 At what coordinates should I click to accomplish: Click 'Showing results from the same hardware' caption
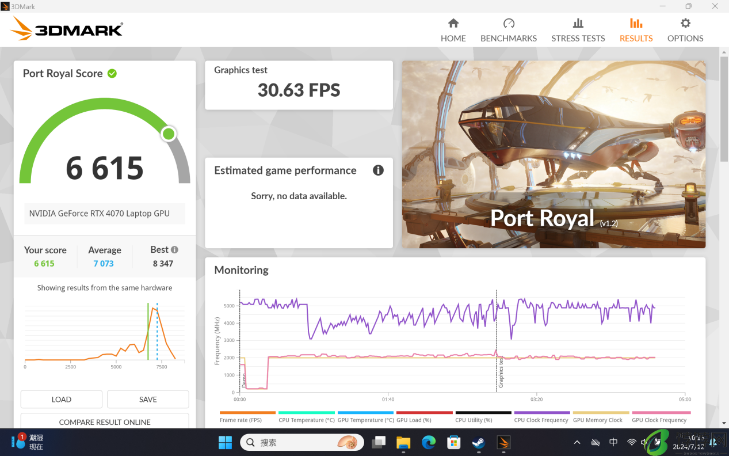pos(105,288)
